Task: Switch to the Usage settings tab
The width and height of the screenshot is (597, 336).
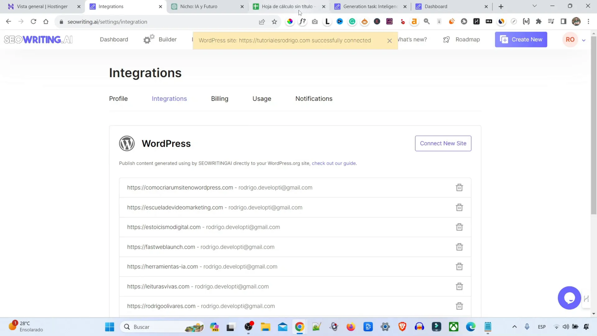Action: click(262, 99)
